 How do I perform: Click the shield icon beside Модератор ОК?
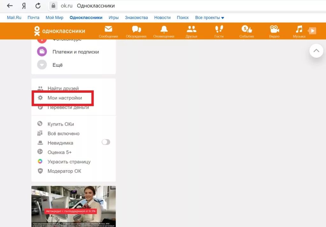40,171
